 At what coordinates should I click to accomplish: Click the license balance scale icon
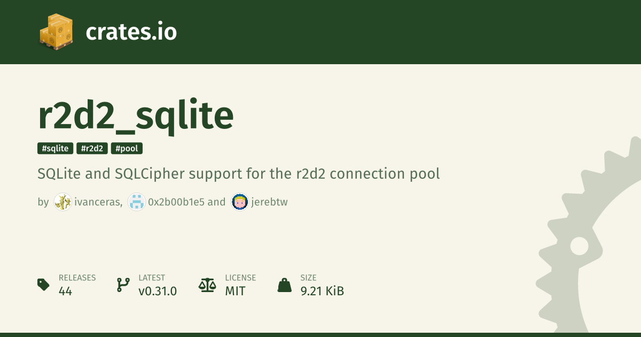pyautogui.click(x=207, y=285)
